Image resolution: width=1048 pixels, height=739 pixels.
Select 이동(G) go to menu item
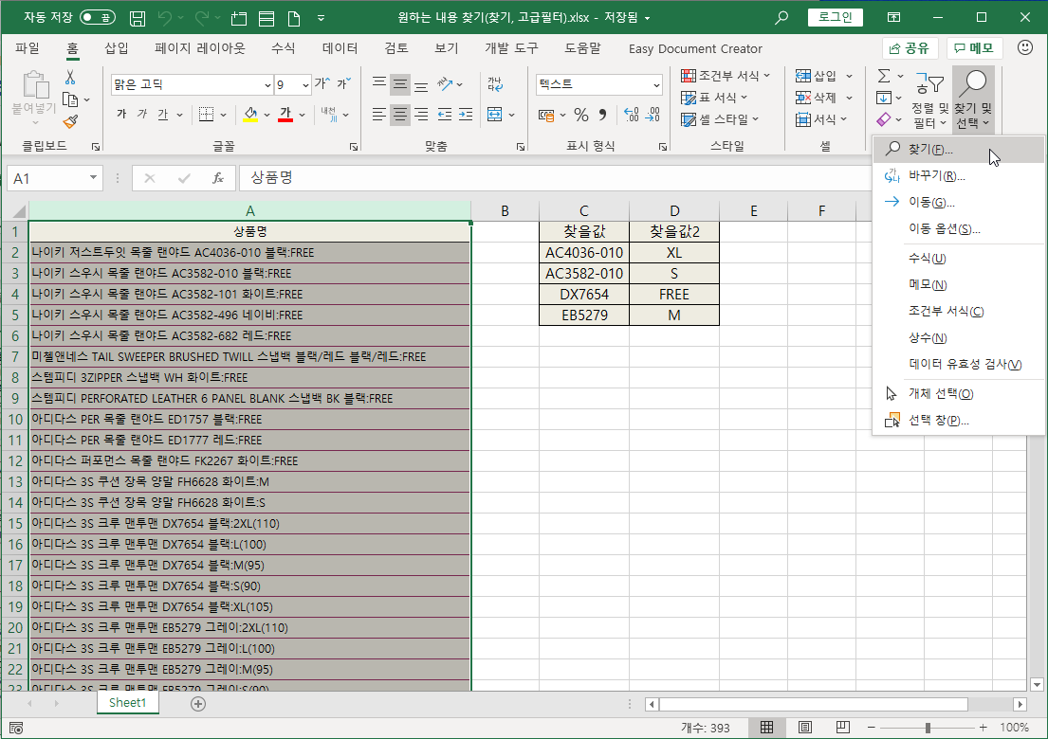point(959,202)
